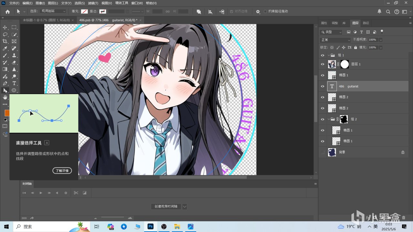Viewport: 413px width, 232px height.
Task: Open the 窗口 menu
Action: [137, 3]
